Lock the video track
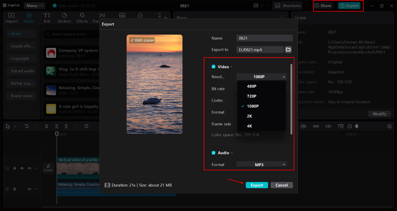 tap(15, 168)
